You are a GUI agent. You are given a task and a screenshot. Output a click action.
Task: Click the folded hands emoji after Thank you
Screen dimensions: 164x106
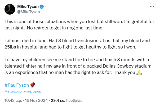point(139,73)
